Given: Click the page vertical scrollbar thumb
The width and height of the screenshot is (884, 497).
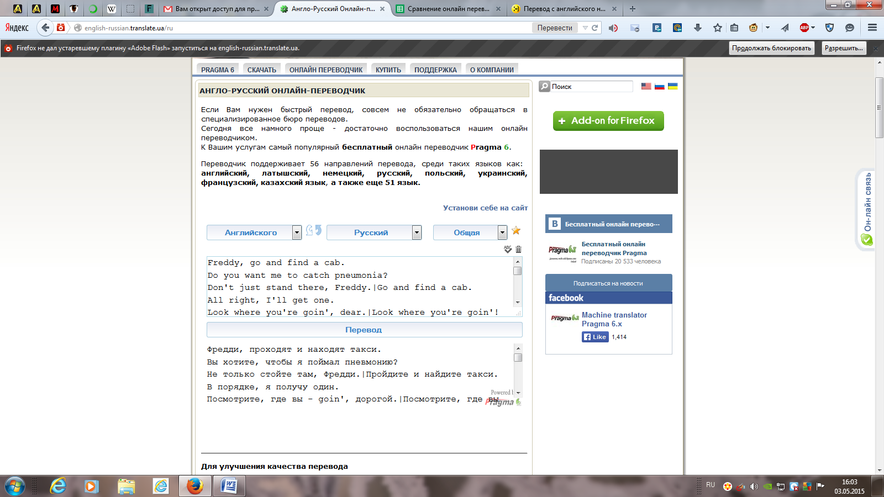Looking at the screenshot, I should 879,108.
